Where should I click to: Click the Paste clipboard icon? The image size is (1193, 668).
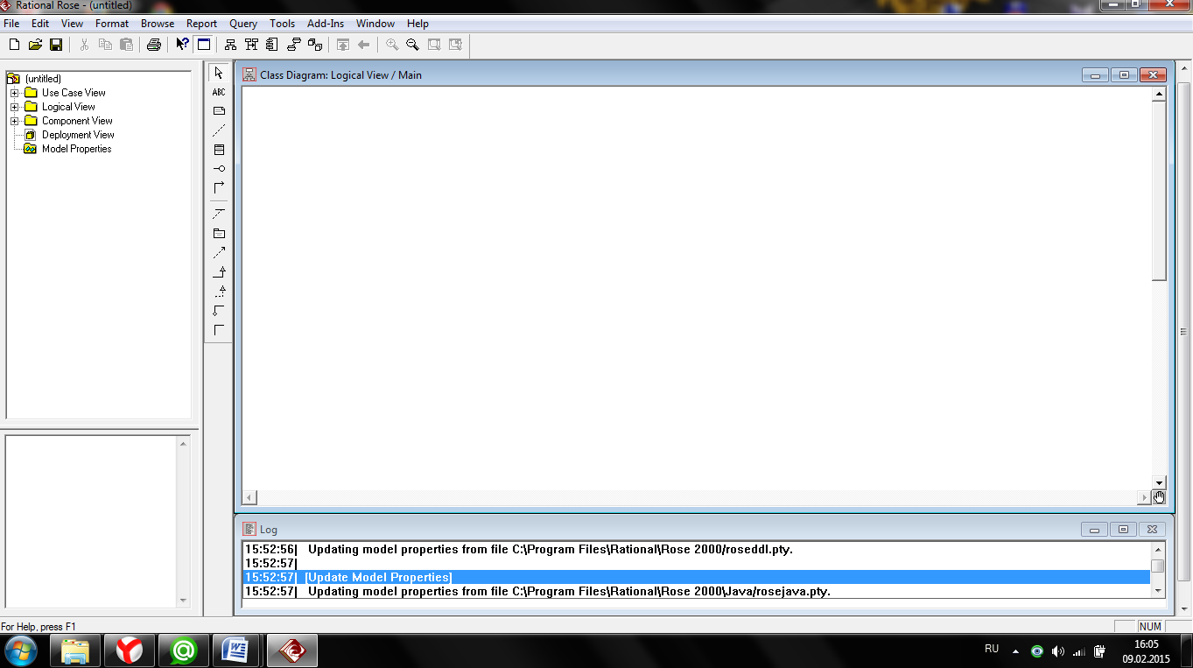[x=126, y=45]
